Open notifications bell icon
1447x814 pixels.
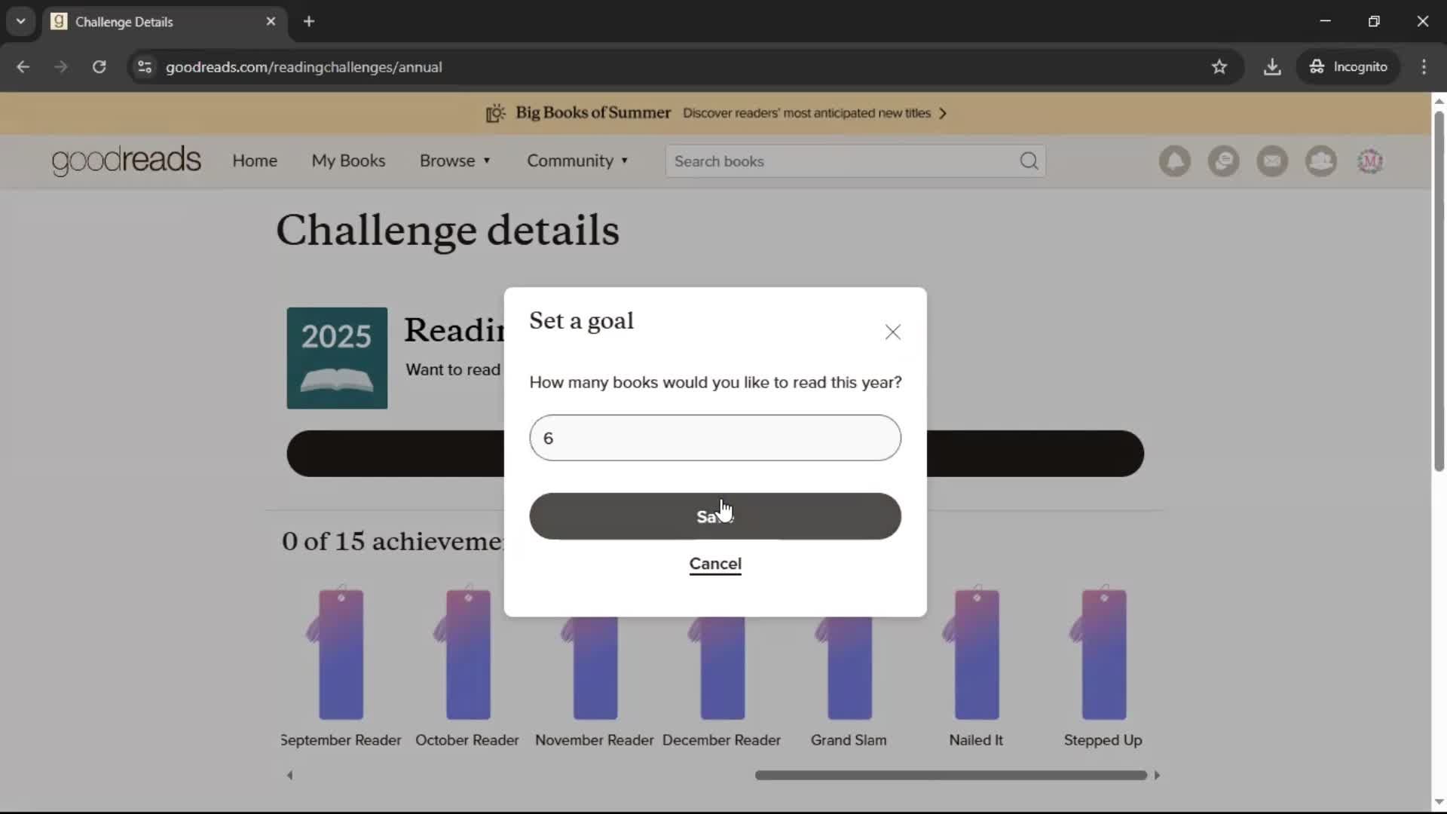point(1175,161)
